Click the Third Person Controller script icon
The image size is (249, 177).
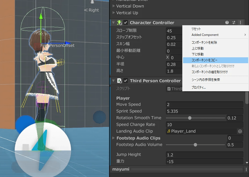[120, 81]
